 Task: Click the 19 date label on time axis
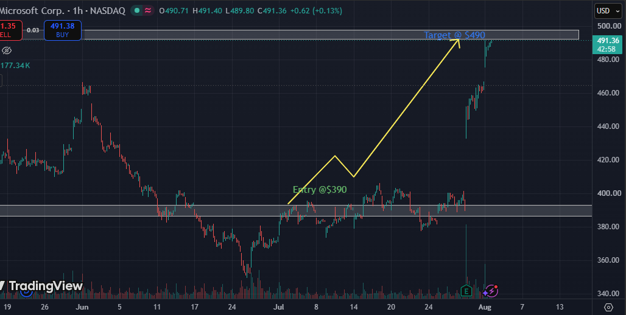(7, 307)
